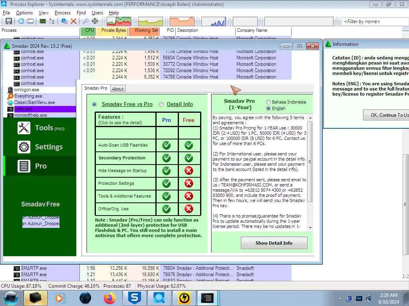The height and width of the screenshot is (306, 409).
Task: Click the Tools & Additional Features row
Action: point(126,196)
